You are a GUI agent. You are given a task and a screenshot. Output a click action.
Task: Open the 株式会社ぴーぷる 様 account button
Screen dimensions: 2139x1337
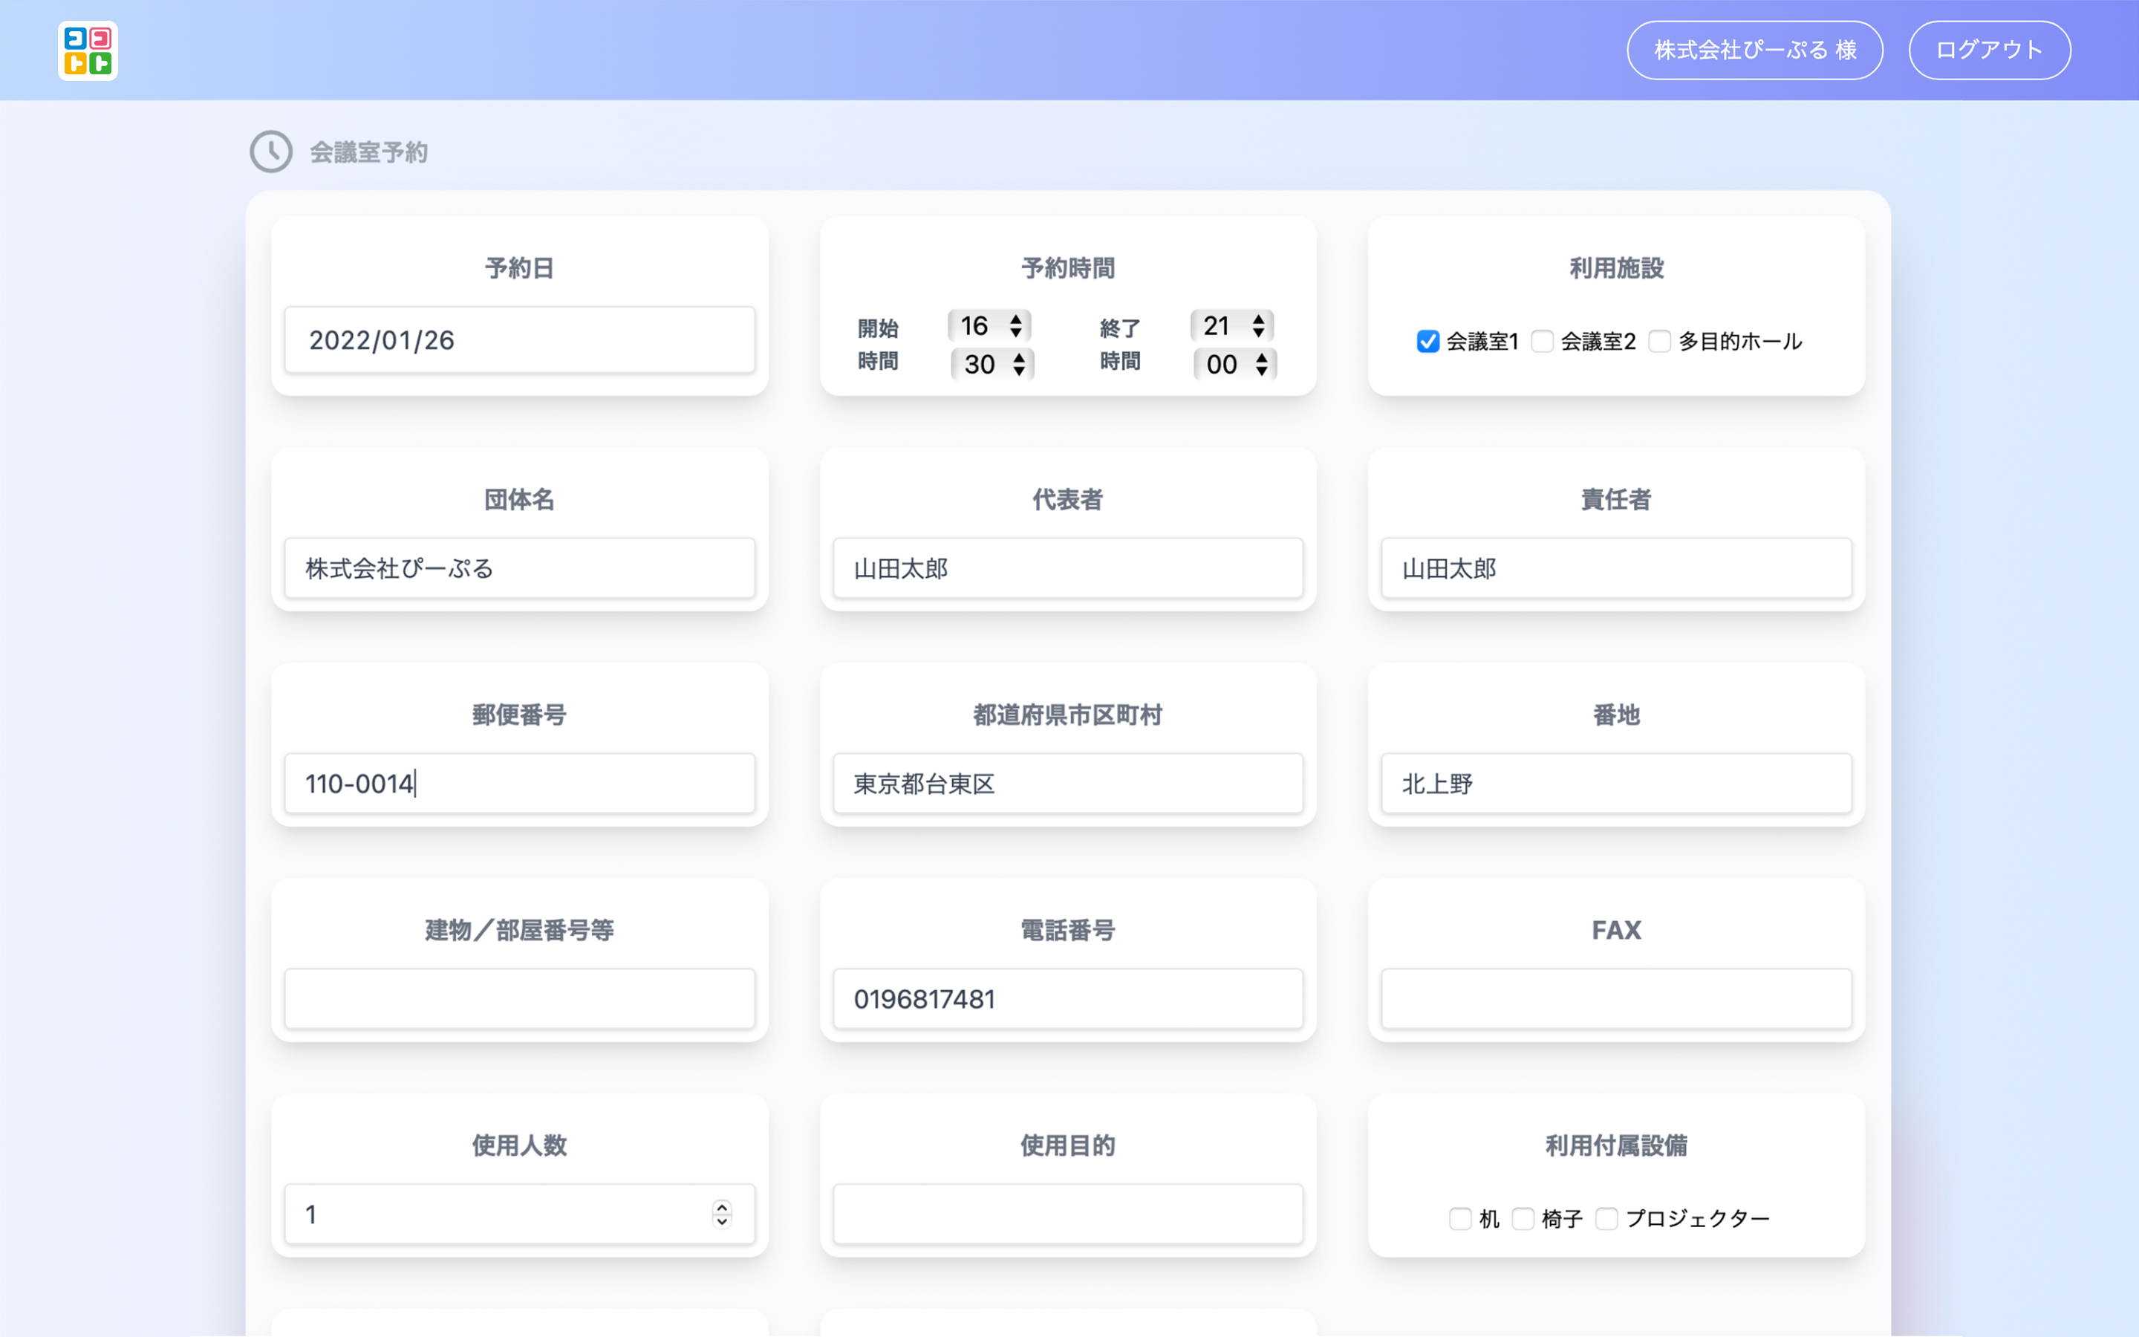(x=1754, y=51)
